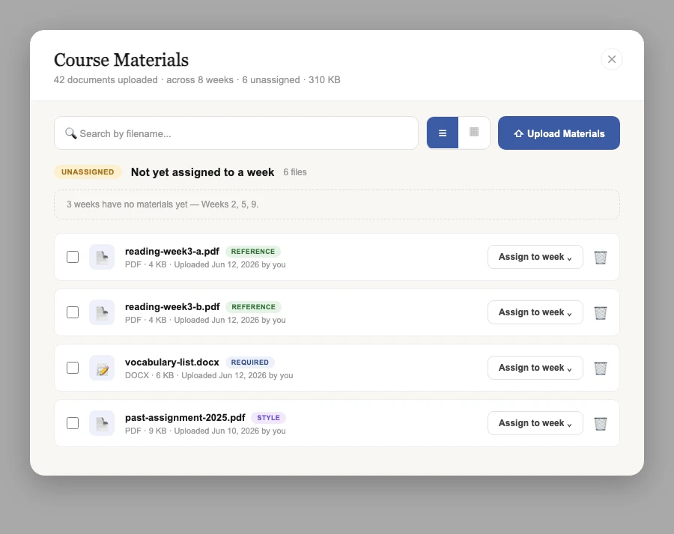Image resolution: width=674 pixels, height=534 pixels.
Task: Expand Assign to week for past-assignment-2025.pdf
Action: tap(535, 423)
